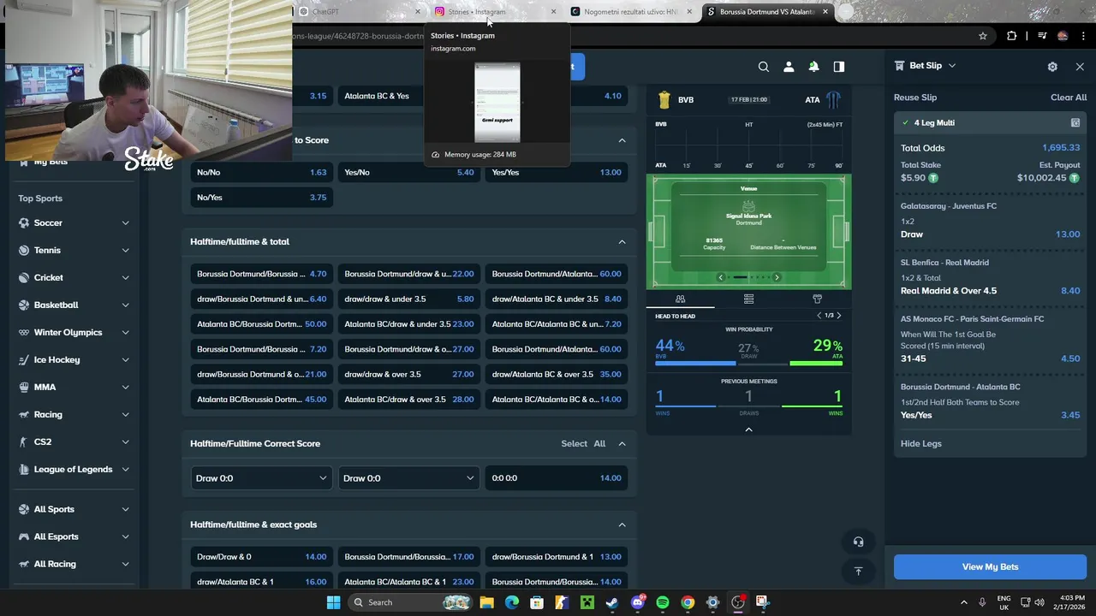Open View My Bets
This screenshot has height=616, width=1096.
990,566
